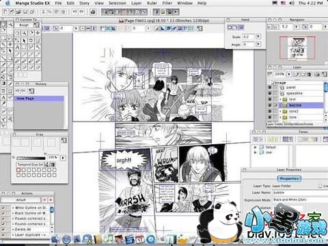
Task: Select the red-outlined first gray swatch
Action: pos(18,170)
